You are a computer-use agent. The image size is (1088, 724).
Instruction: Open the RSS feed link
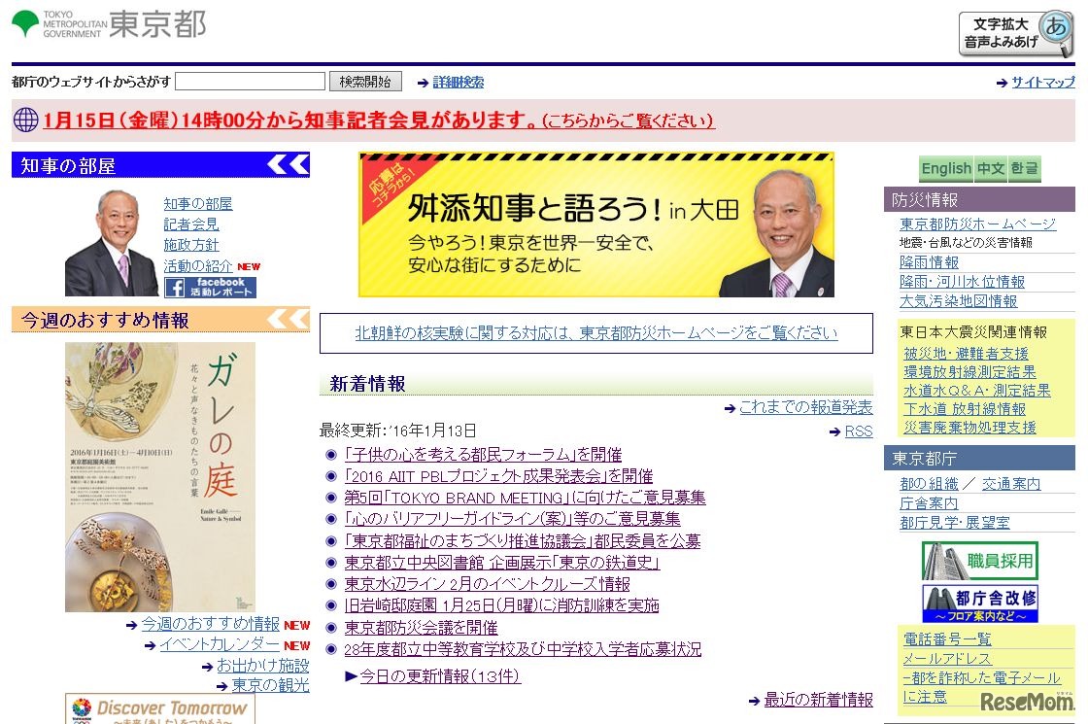point(859,431)
